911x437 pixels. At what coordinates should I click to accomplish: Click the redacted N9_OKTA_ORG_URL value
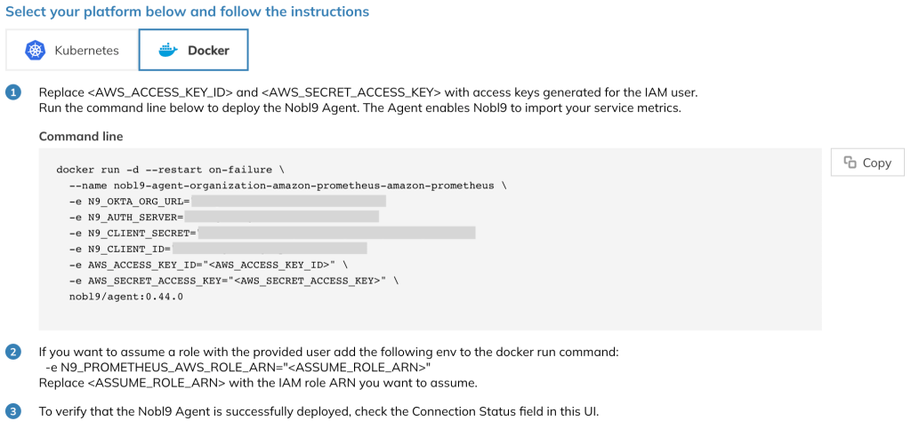(x=288, y=202)
